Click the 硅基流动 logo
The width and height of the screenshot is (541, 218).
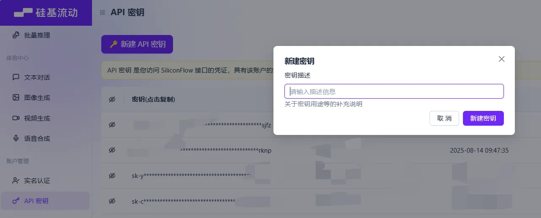[x=46, y=13]
